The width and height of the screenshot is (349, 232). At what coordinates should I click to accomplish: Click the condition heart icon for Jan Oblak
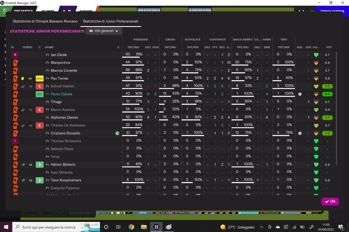(x=316, y=55)
